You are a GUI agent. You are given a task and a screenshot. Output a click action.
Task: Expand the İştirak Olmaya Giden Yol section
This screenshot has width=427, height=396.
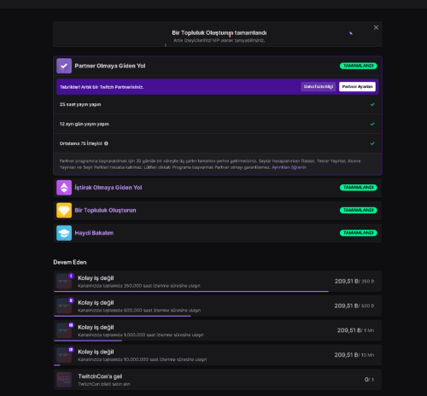click(x=218, y=188)
